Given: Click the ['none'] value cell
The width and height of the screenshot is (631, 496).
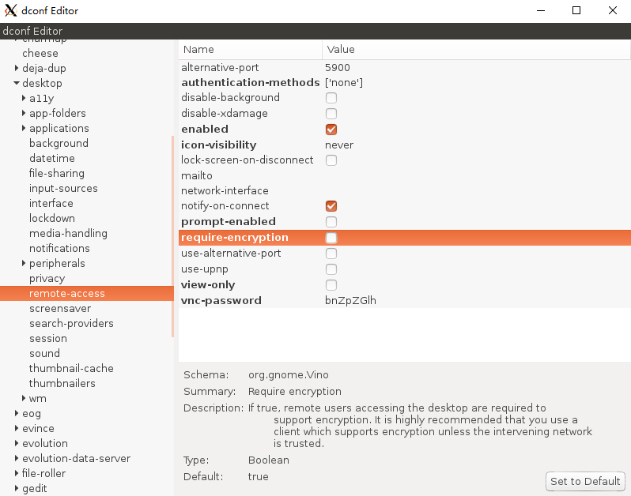Looking at the screenshot, I should point(344,82).
